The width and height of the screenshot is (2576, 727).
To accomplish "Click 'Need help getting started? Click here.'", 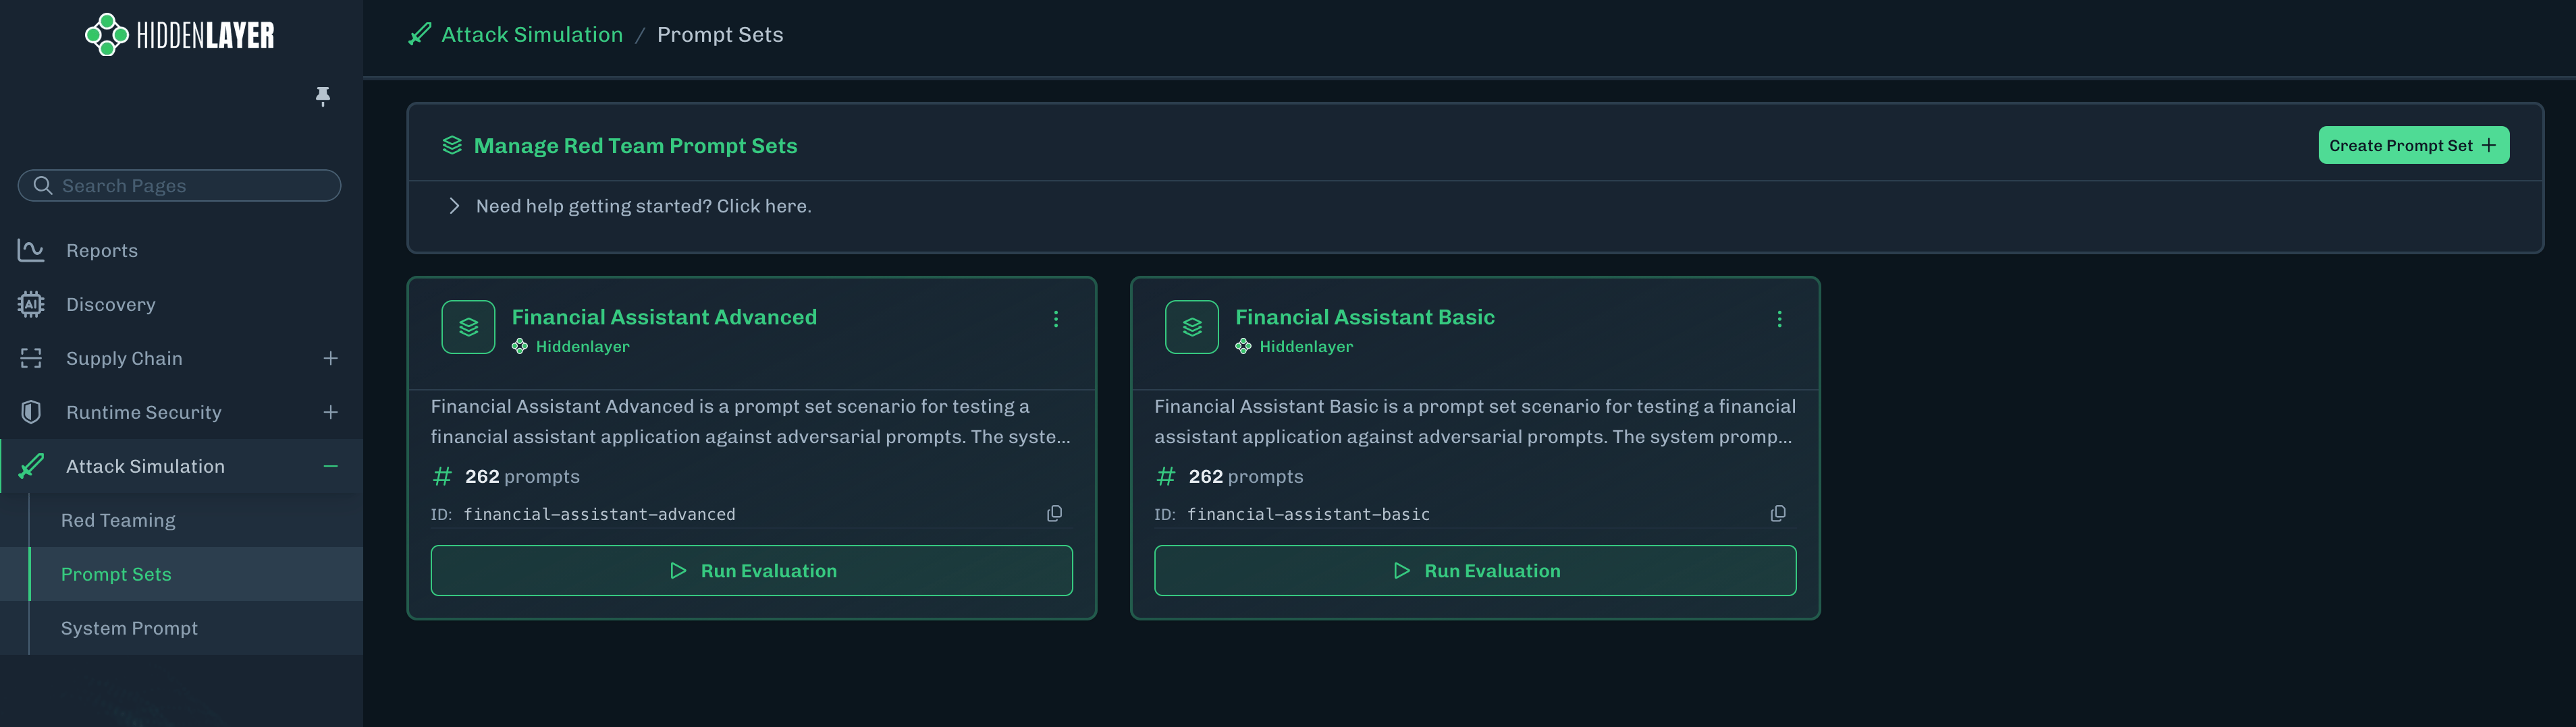I will pyautogui.click(x=644, y=207).
